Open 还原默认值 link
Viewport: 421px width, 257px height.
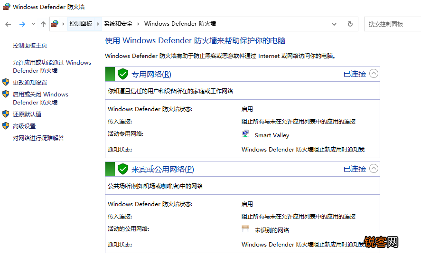click(27, 114)
